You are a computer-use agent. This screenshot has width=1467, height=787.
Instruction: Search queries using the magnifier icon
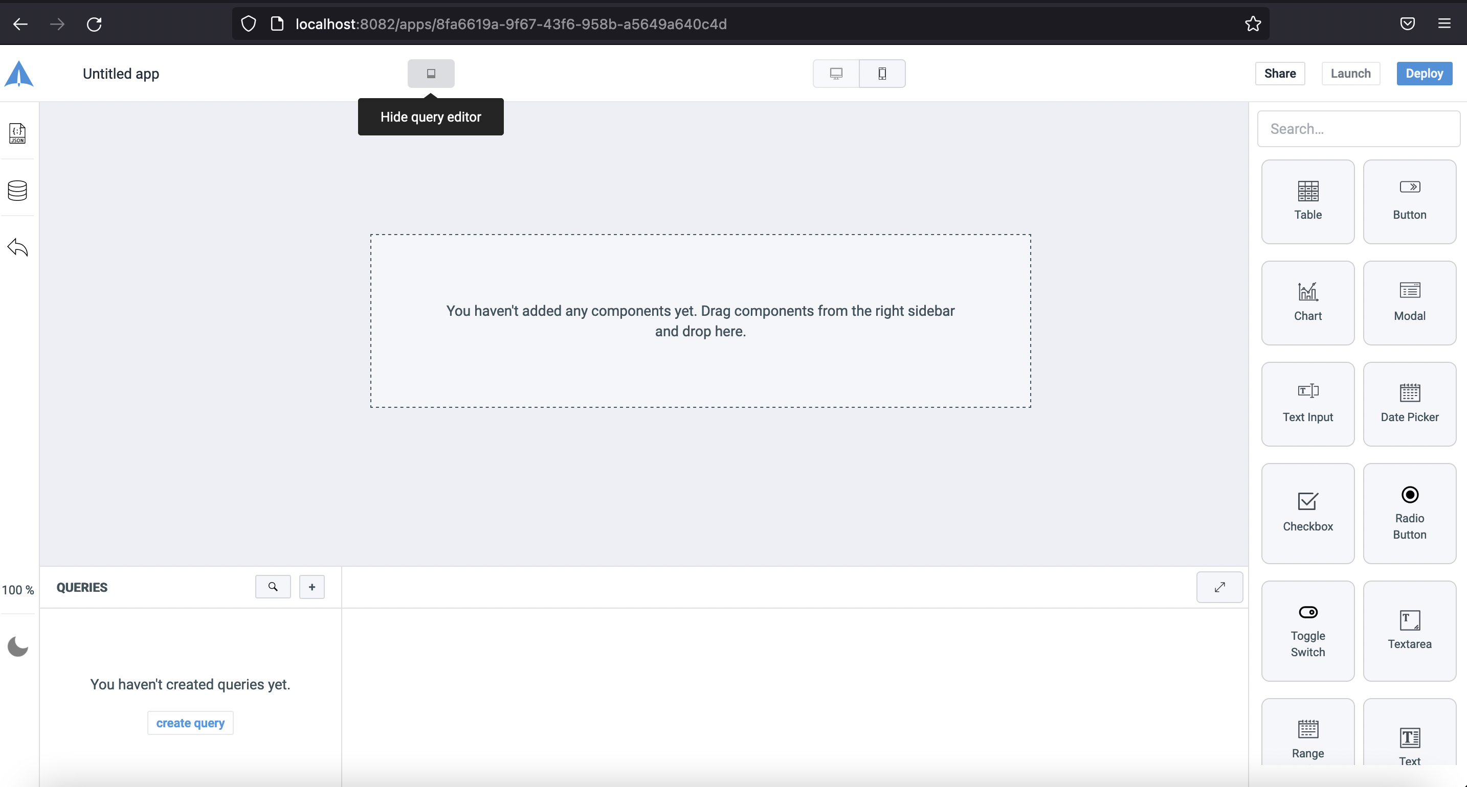(273, 587)
